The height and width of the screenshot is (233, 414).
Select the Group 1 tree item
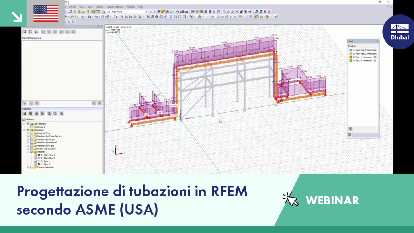click(x=41, y=127)
